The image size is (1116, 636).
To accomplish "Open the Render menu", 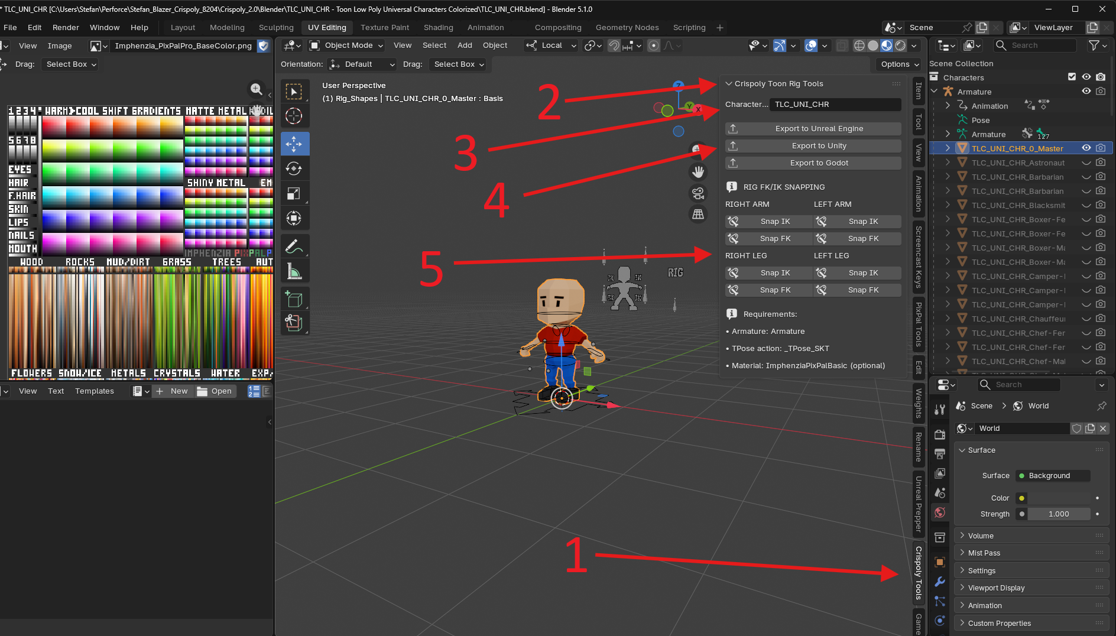I will (66, 28).
